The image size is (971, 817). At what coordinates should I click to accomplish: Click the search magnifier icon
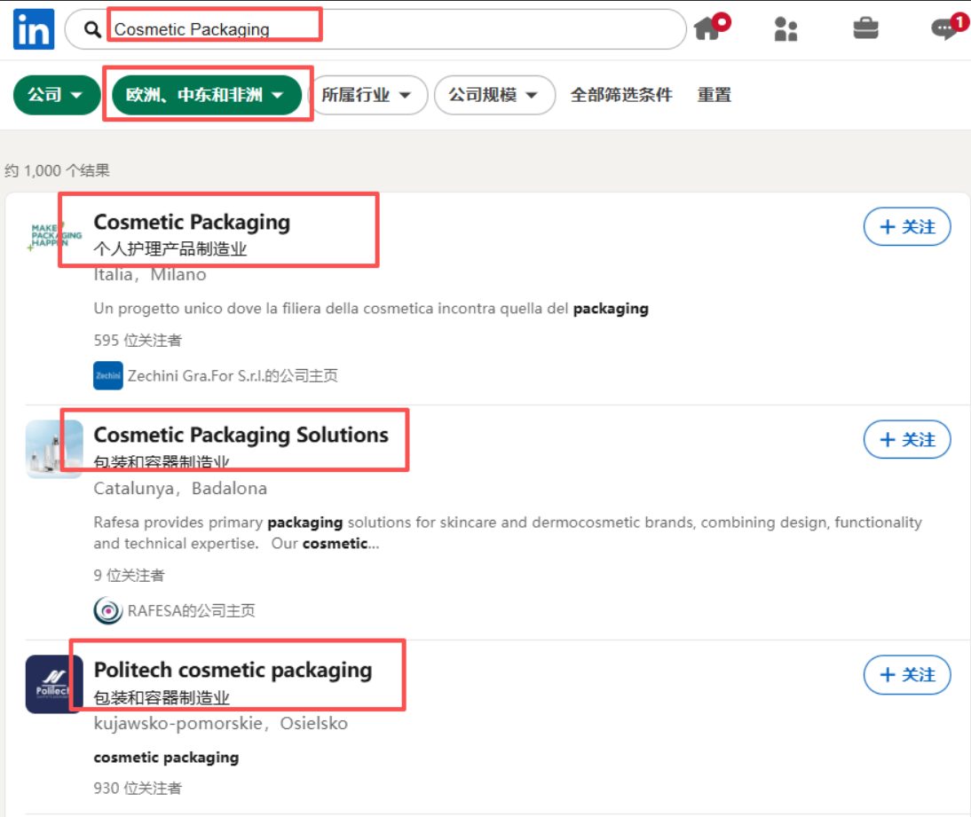[x=92, y=29]
